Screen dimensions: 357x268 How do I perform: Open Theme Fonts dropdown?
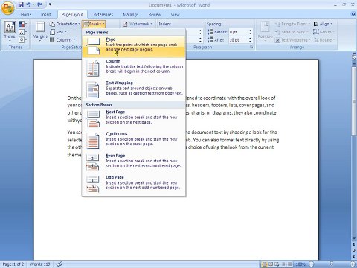pos(23,32)
